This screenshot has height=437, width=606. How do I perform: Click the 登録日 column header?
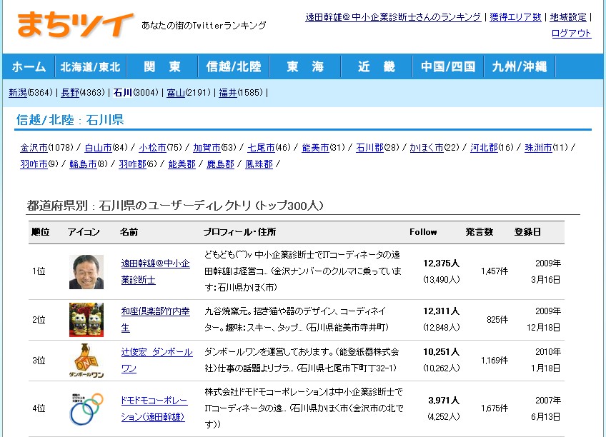pos(527,232)
